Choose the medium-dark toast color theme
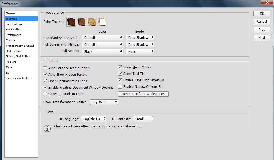Viewport: 274px width, 160px height. click(81, 22)
